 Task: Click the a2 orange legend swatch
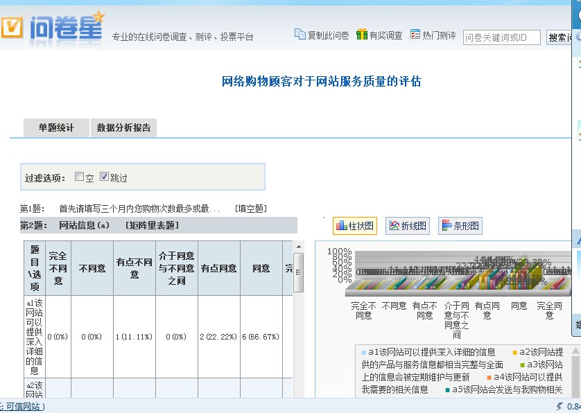pyautogui.click(x=514, y=353)
